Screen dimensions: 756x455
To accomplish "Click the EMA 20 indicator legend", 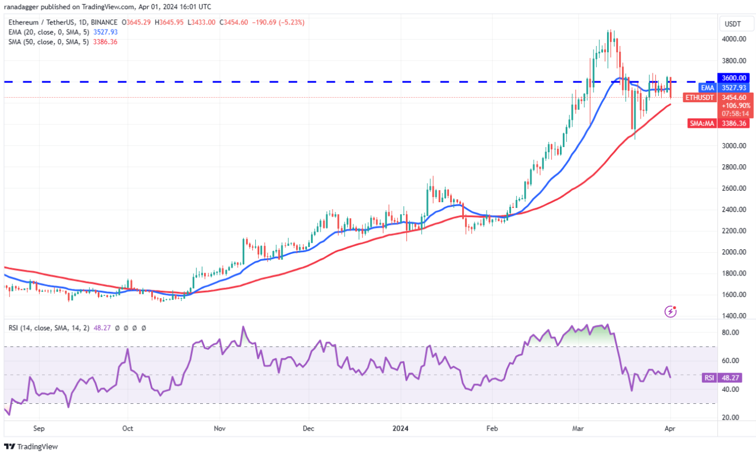I will click(63, 32).
